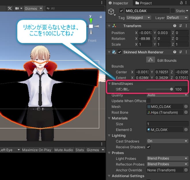Viewport: 190px width, 180px height.
Task: Click the Inspector lock icon
Action: pyautogui.click(x=181, y=3)
